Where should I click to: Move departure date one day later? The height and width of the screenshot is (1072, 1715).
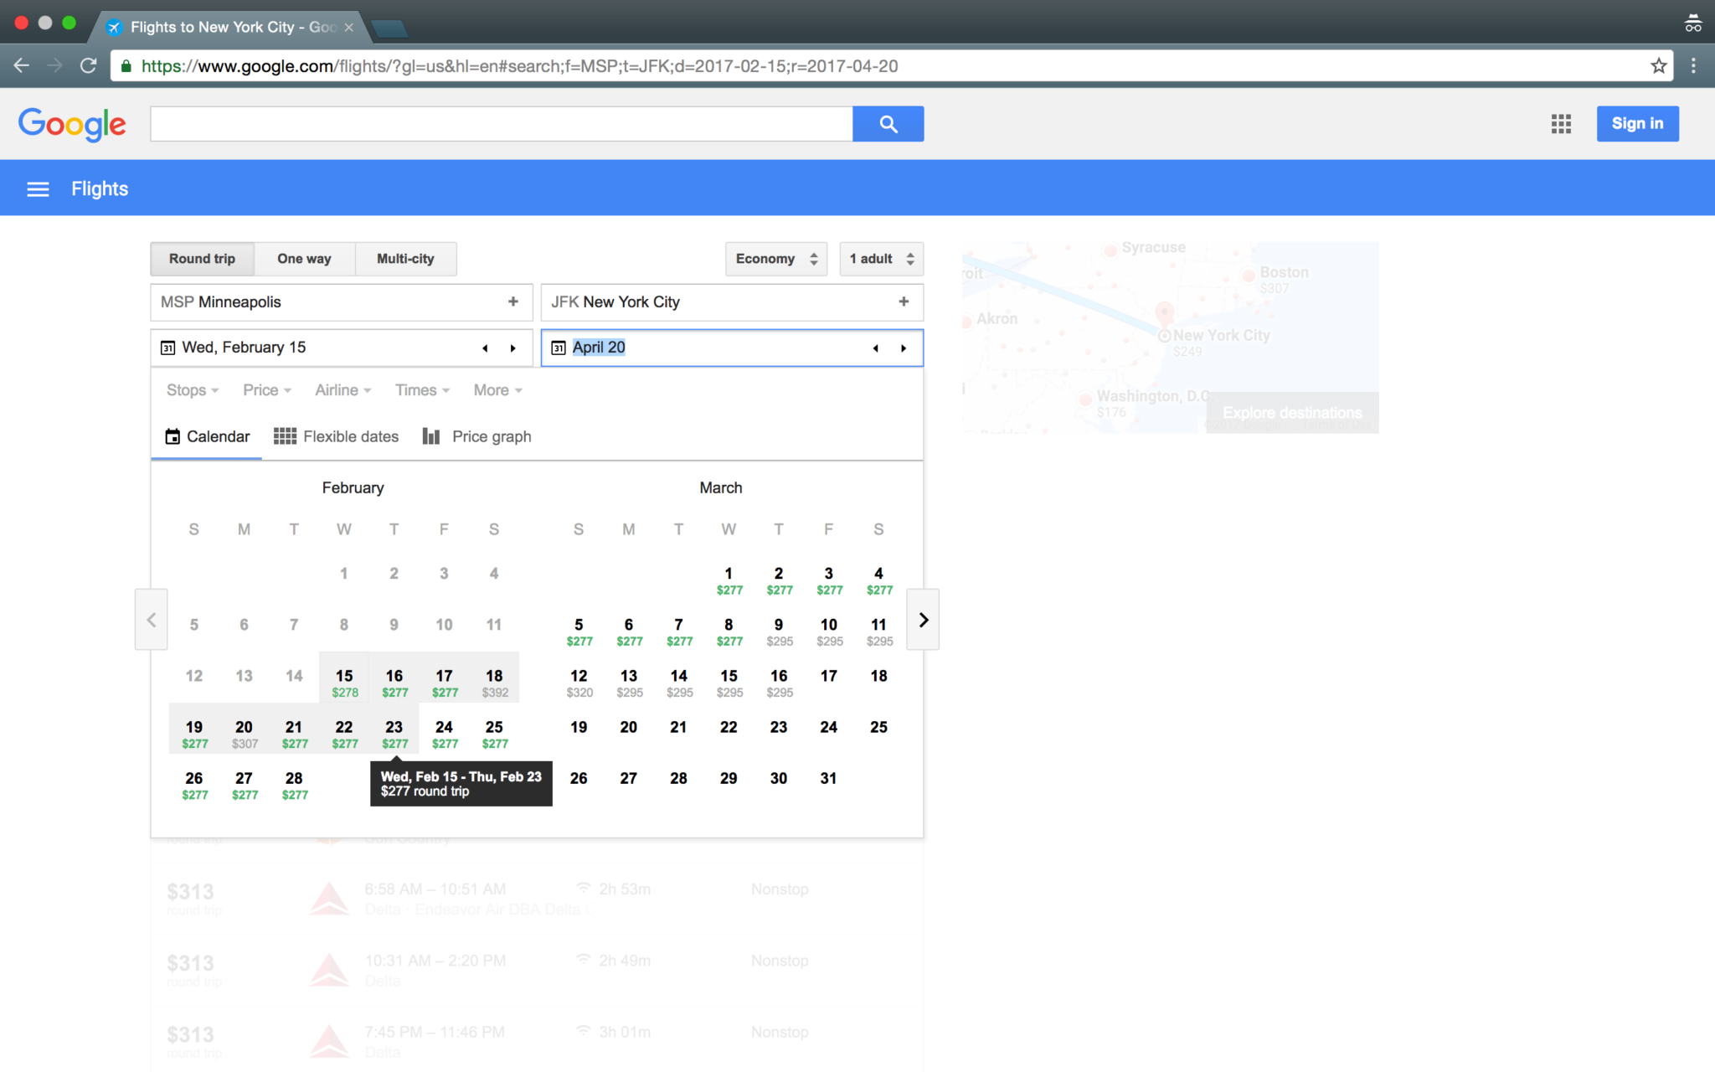coord(512,348)
